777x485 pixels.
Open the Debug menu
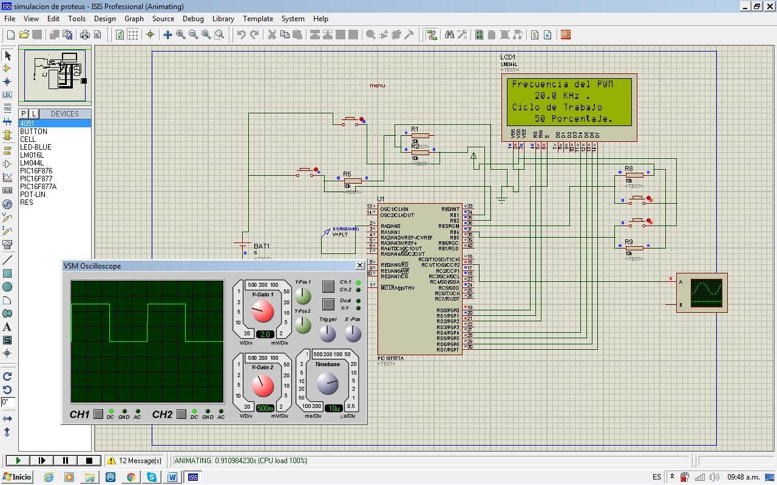pos(193,19)
